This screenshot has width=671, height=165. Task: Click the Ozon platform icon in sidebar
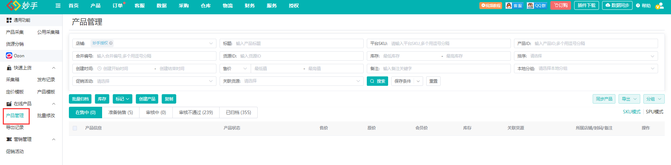point(9,55)
